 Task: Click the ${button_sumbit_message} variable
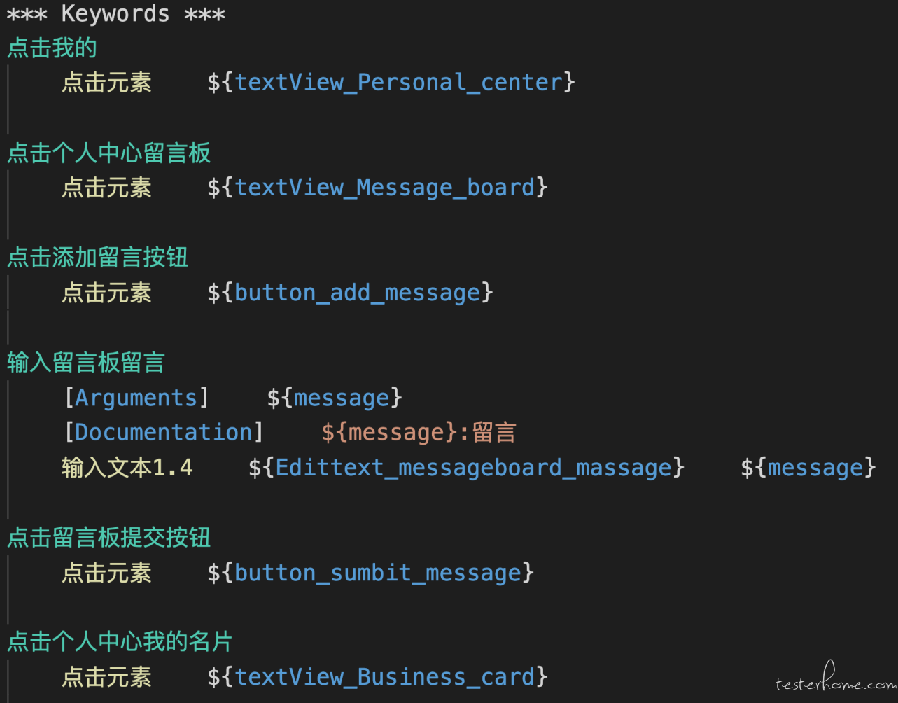[x=371, y=573]
